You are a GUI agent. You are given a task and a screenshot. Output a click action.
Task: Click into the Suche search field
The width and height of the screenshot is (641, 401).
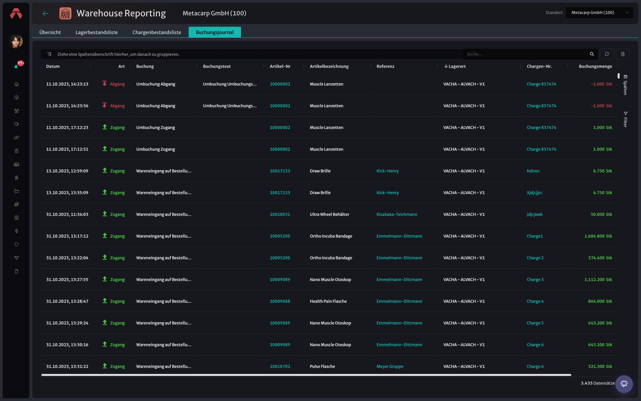pos(526,54)
